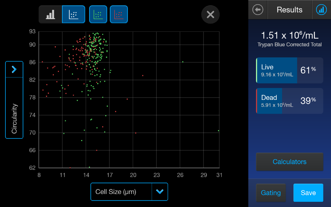The height and width of the screenshot is (207, 331).
Task: Save the cell count results
Action: [308, 193]
